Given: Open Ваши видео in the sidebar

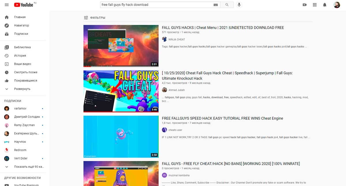Looking at the screenshot, I should (22, 64).
